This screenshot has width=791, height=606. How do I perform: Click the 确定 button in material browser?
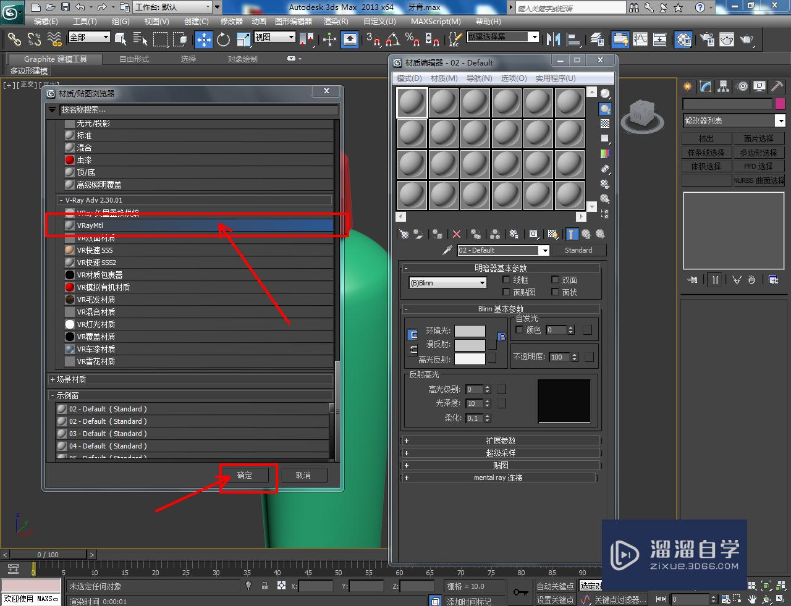coord(245,475)
